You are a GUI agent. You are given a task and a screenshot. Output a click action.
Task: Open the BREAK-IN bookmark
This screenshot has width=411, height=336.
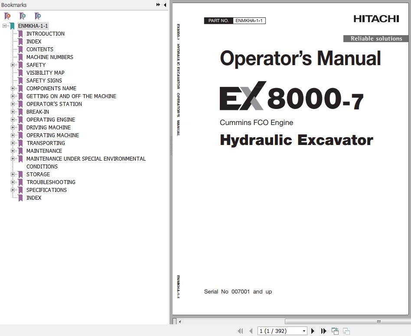(x=38, y=112)
